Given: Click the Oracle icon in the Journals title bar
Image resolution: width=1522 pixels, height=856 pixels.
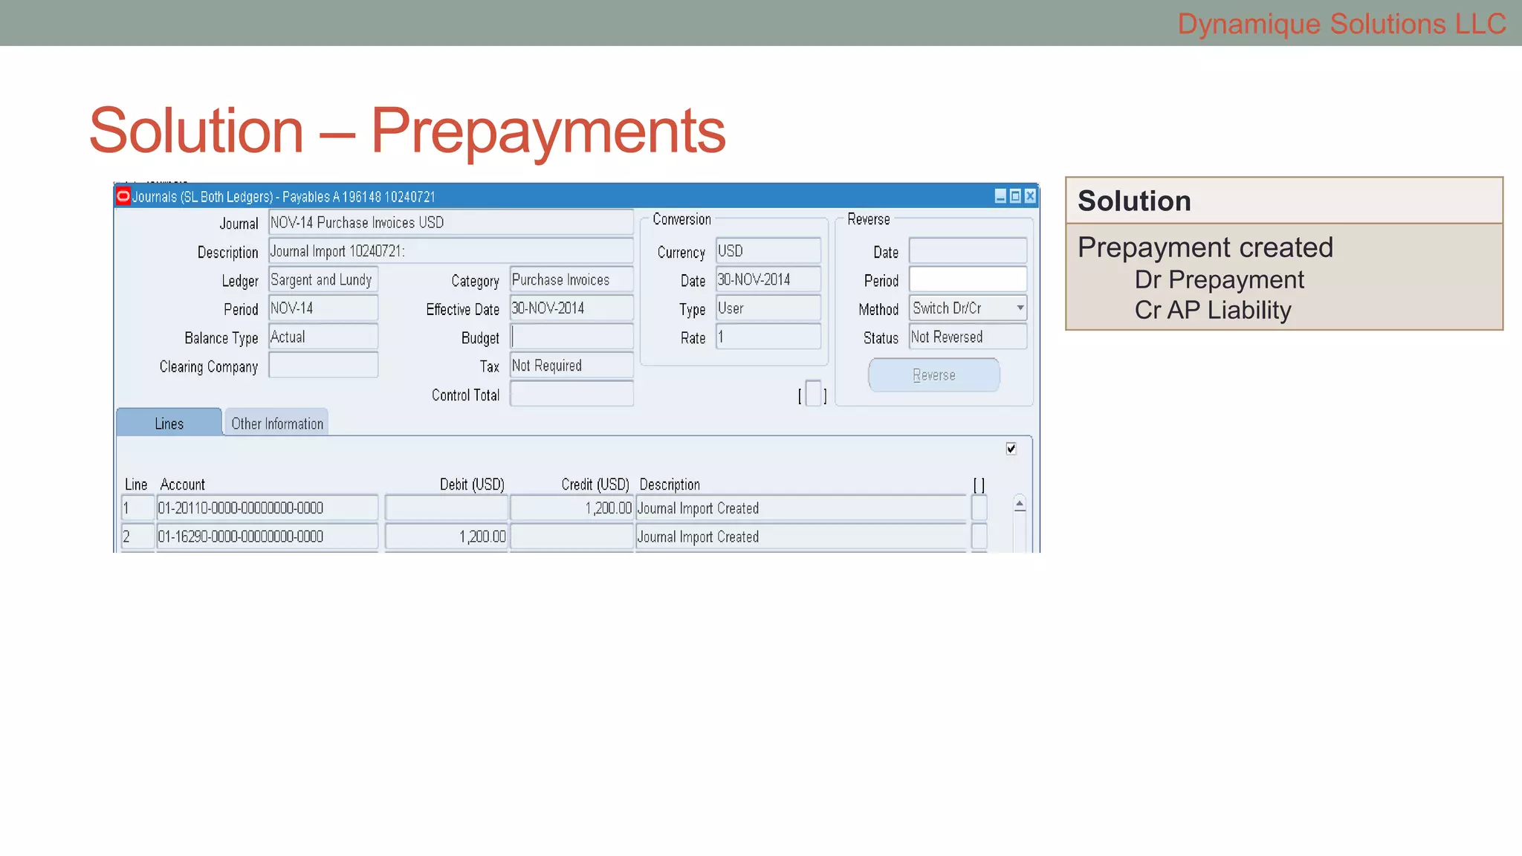Looking at the screenshot, I should (x=123, y=196).
